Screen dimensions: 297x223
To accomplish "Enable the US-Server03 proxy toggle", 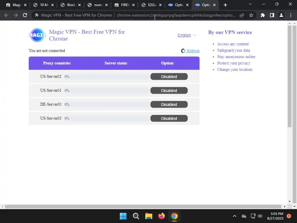I will [169, 118].
